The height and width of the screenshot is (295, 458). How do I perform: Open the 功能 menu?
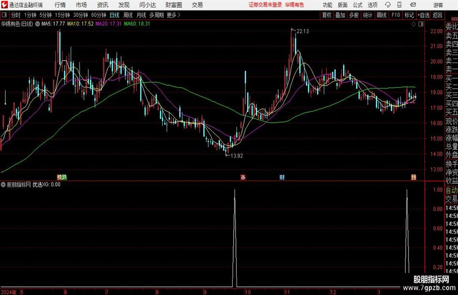[x=328, y=5]
